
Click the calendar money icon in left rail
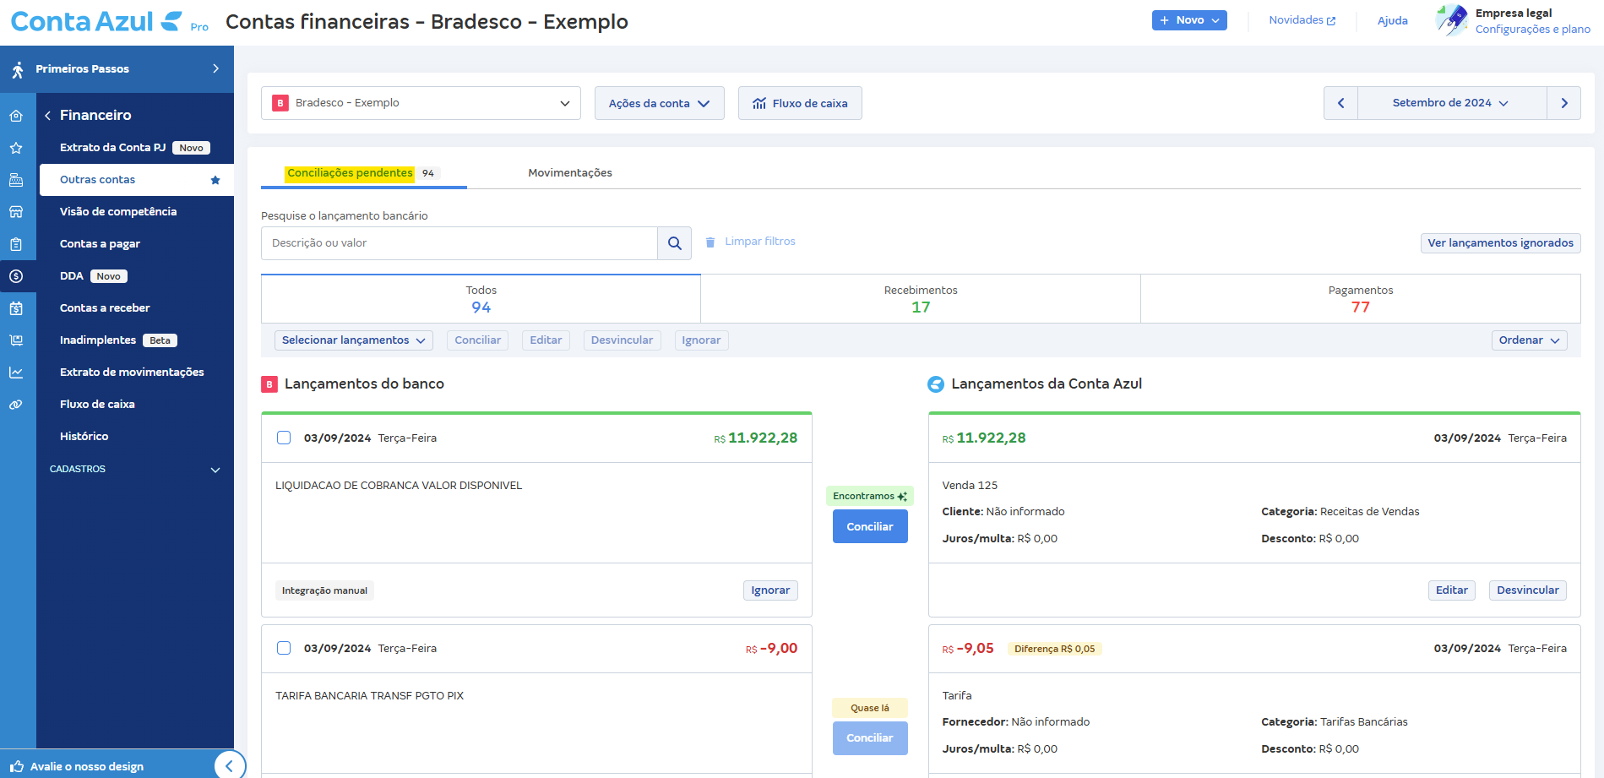(x=16, y=308)
